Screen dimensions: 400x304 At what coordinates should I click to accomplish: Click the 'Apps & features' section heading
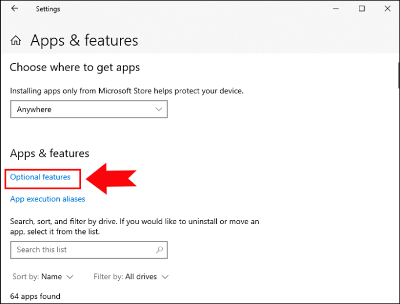point(50,153)
